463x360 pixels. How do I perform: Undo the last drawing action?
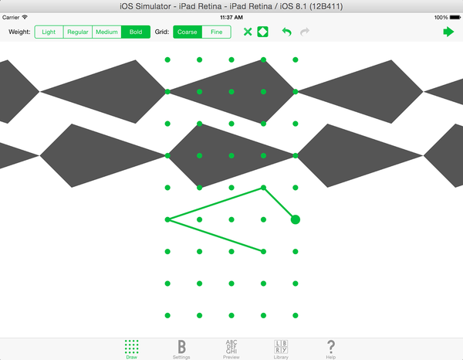(287, 32)
